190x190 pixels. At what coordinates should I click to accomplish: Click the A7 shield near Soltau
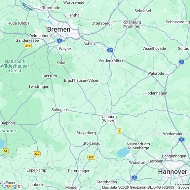182,62
